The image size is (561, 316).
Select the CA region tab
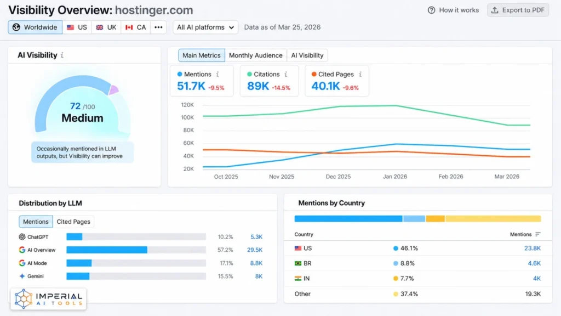[136, 27]
